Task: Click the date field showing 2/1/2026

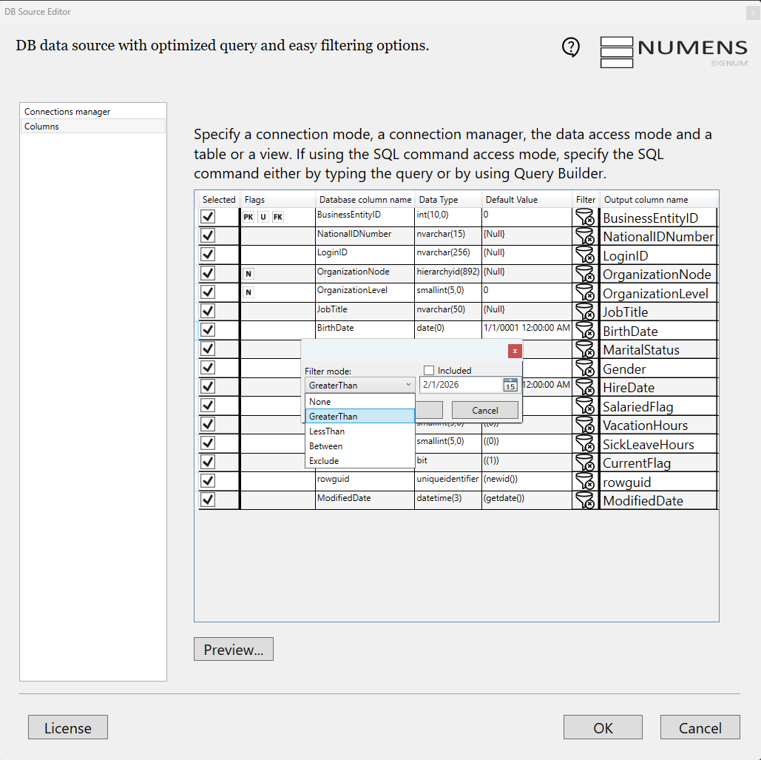Action: pyautogui.click(x=460, y=385)
